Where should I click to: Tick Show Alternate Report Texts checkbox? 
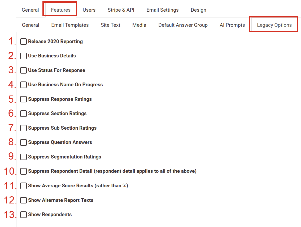[x=24, y=200]
